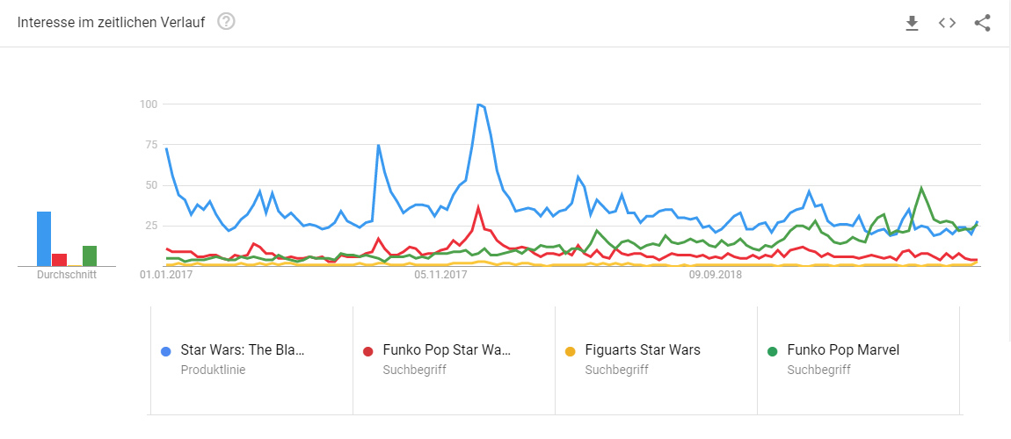This screenshot has width=1011, height=439.
Task: Click the Interesse im zeitlichen Verlauf heading
Action: (x=111, y=23)
